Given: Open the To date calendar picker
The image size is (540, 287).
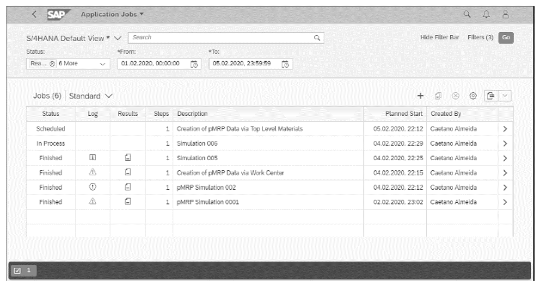Looking at the screenshot, I should pos(285,64).
